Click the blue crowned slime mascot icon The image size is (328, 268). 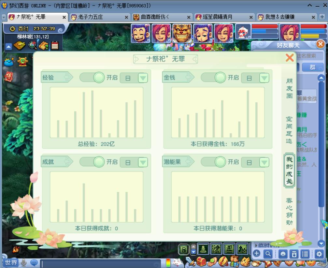(9, 62)
